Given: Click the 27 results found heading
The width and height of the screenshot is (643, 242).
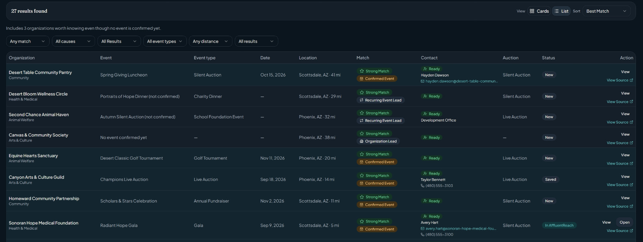Looking at the screenshot, I should tap(29, 11).
